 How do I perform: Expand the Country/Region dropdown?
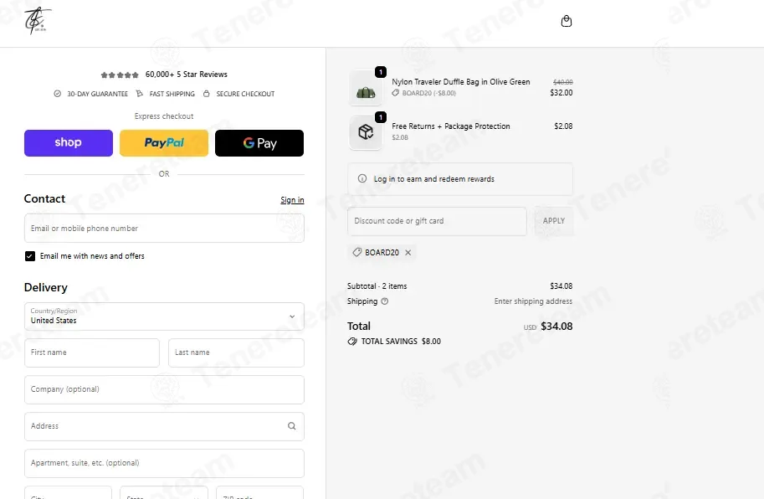click(164, 316)
